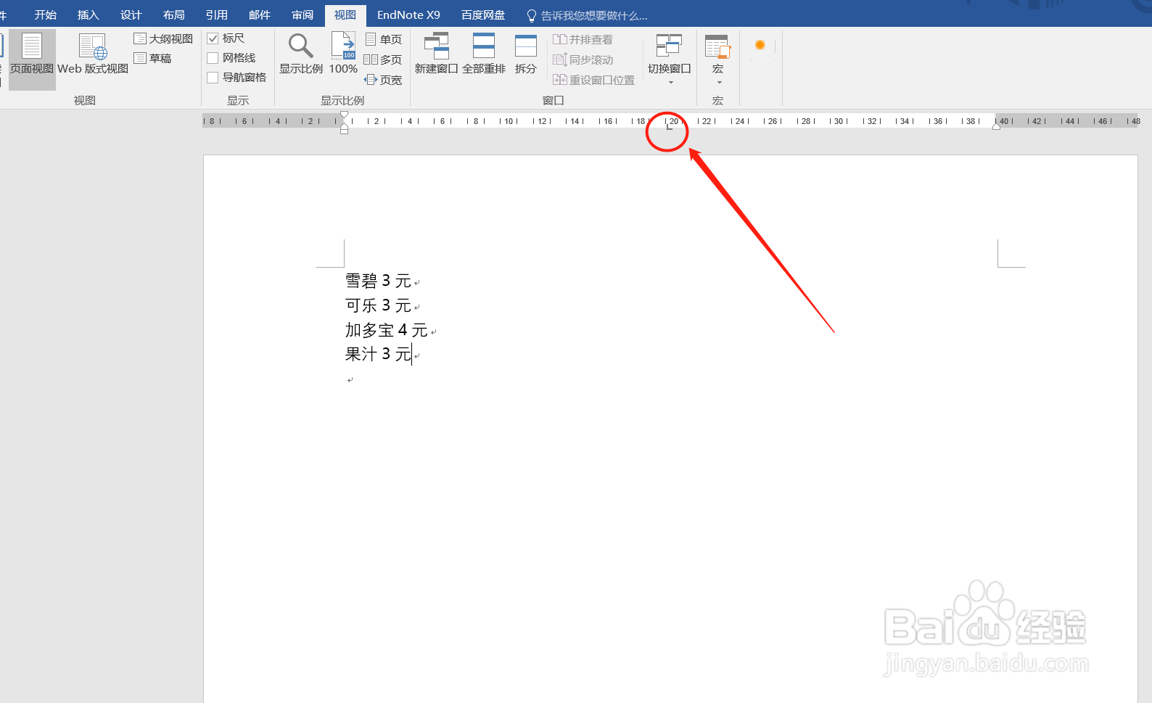
Task: Select the 视图 (View) tab
Action: [x=345, y=15]
